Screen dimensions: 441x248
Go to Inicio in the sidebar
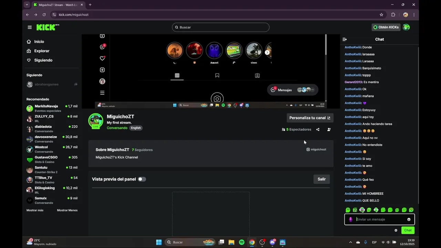pos(39,42)
